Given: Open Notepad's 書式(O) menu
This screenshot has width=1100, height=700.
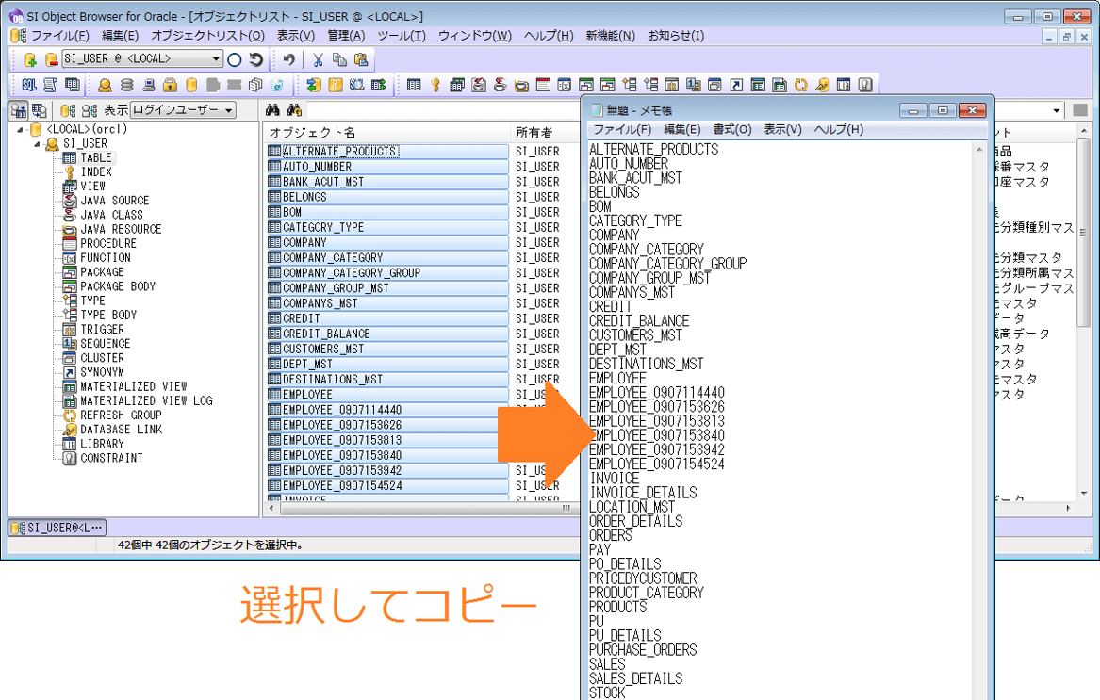Looking at the screenshot, I should [731, 129].
